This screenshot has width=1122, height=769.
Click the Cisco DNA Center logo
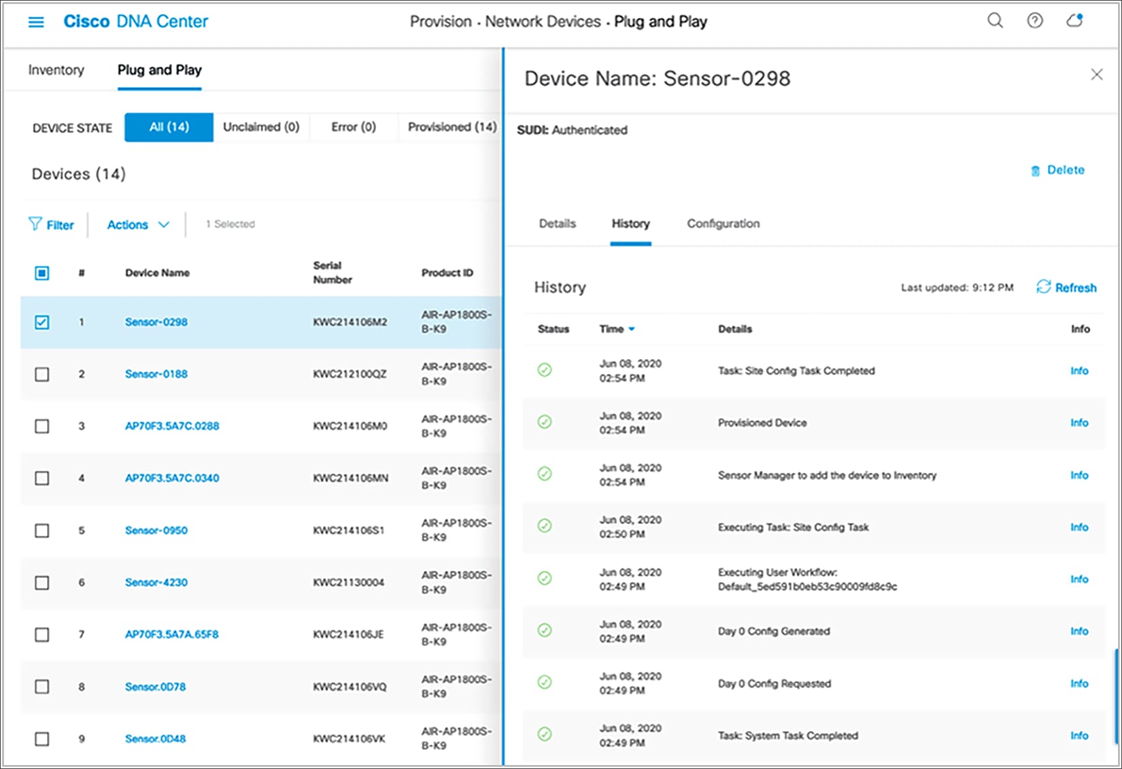click(x=135, y=22)
